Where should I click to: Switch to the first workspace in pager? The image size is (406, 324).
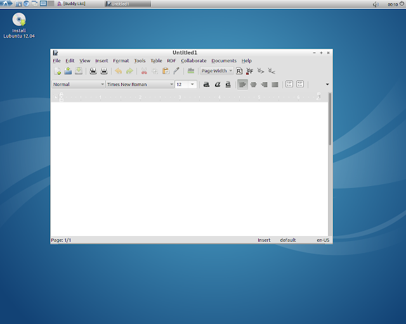43,4
